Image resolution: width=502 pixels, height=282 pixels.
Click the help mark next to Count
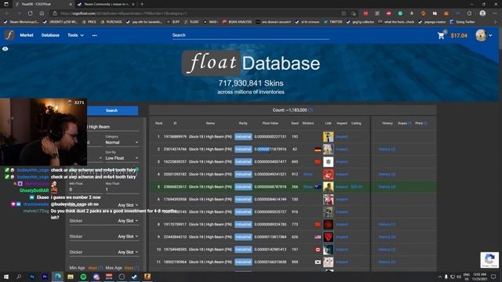tap(311, 110)
